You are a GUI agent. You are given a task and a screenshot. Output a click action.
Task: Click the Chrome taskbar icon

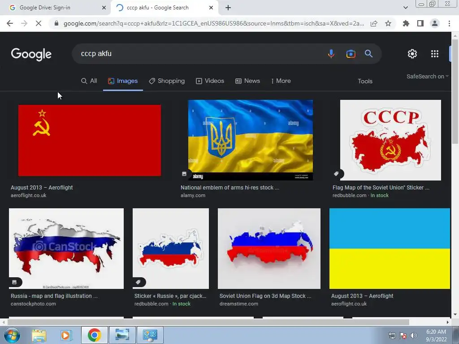click(94, 335)
